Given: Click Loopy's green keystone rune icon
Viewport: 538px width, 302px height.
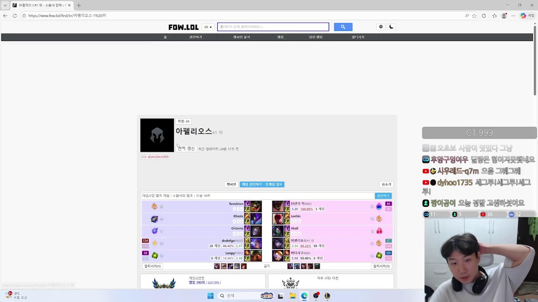Looking at the screenshot, I should [155, 255].
